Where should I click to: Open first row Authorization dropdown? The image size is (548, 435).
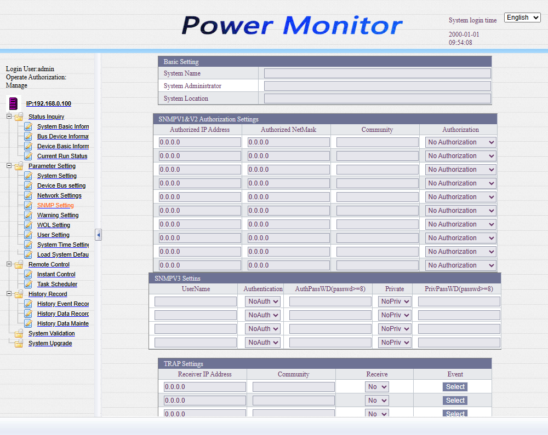[x=460, y=142]
